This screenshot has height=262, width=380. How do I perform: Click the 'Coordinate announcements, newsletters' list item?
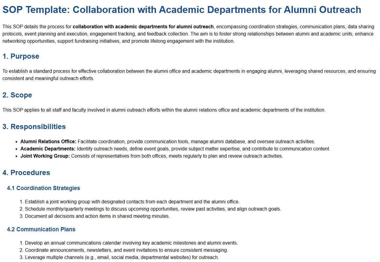coord(126,250)
